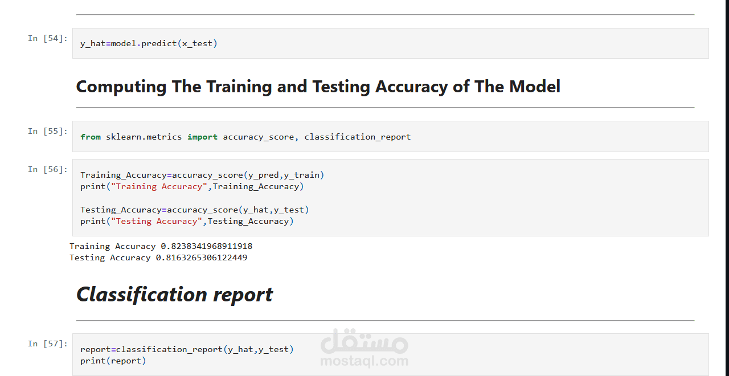The image size is (729, 376).
Task: Click the Training_Accuracy=accuracy_score(y_pred,y_train) line
Action: click(202, 175)
